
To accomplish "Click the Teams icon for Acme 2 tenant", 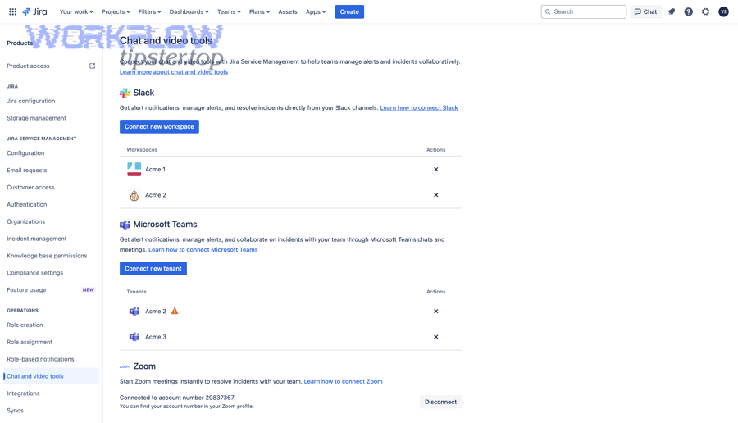I will tap(134, 311).
